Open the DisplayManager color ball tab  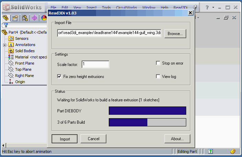pyautogui.click(x=44, y=18)
